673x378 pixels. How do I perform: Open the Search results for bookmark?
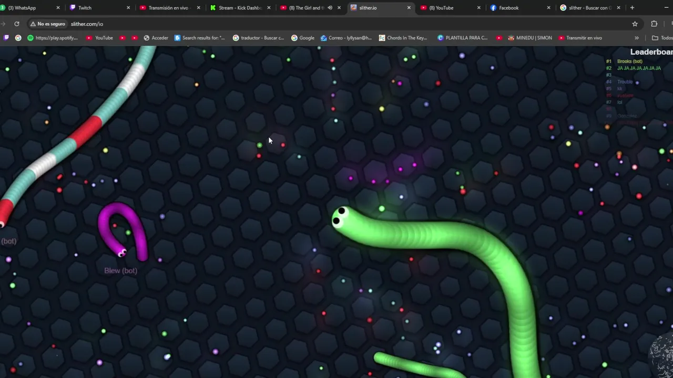pos(200,38)
